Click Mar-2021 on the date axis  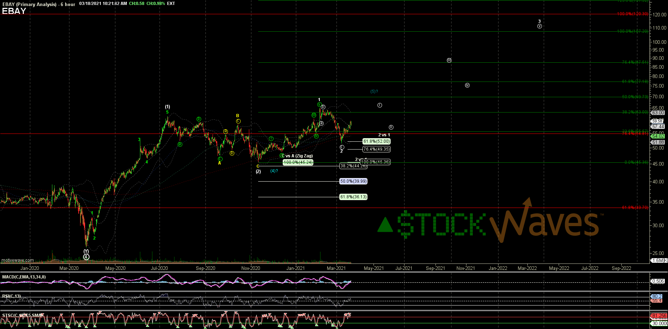click(336, 268)
